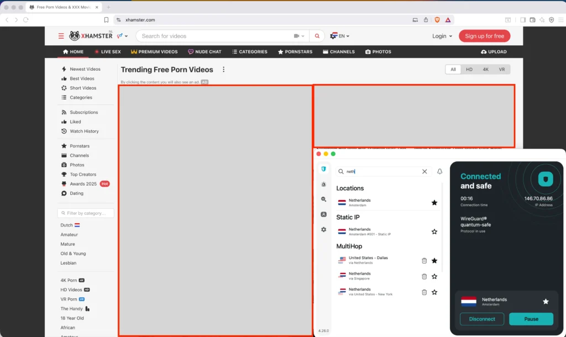Open the Search feature in the VPN sidebar

tap(323, 199)
